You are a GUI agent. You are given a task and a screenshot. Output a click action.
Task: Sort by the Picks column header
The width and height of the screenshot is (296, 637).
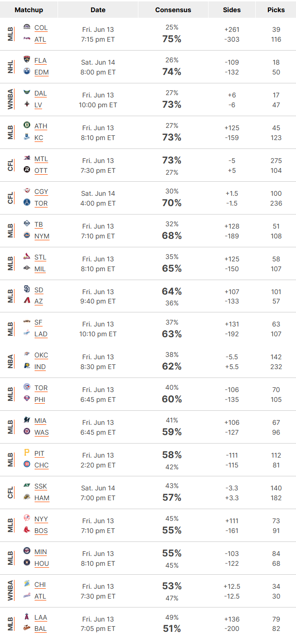click(x=276, y=10)
